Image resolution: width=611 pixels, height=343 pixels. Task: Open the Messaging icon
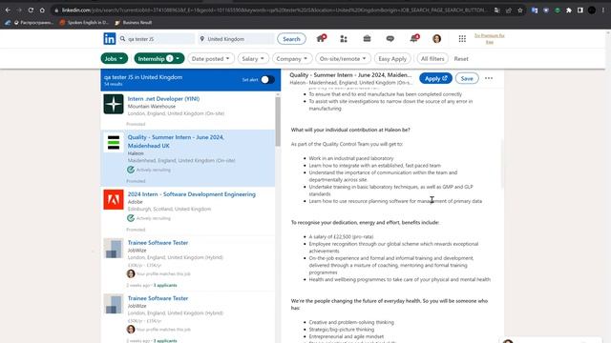tap(390, 38)
